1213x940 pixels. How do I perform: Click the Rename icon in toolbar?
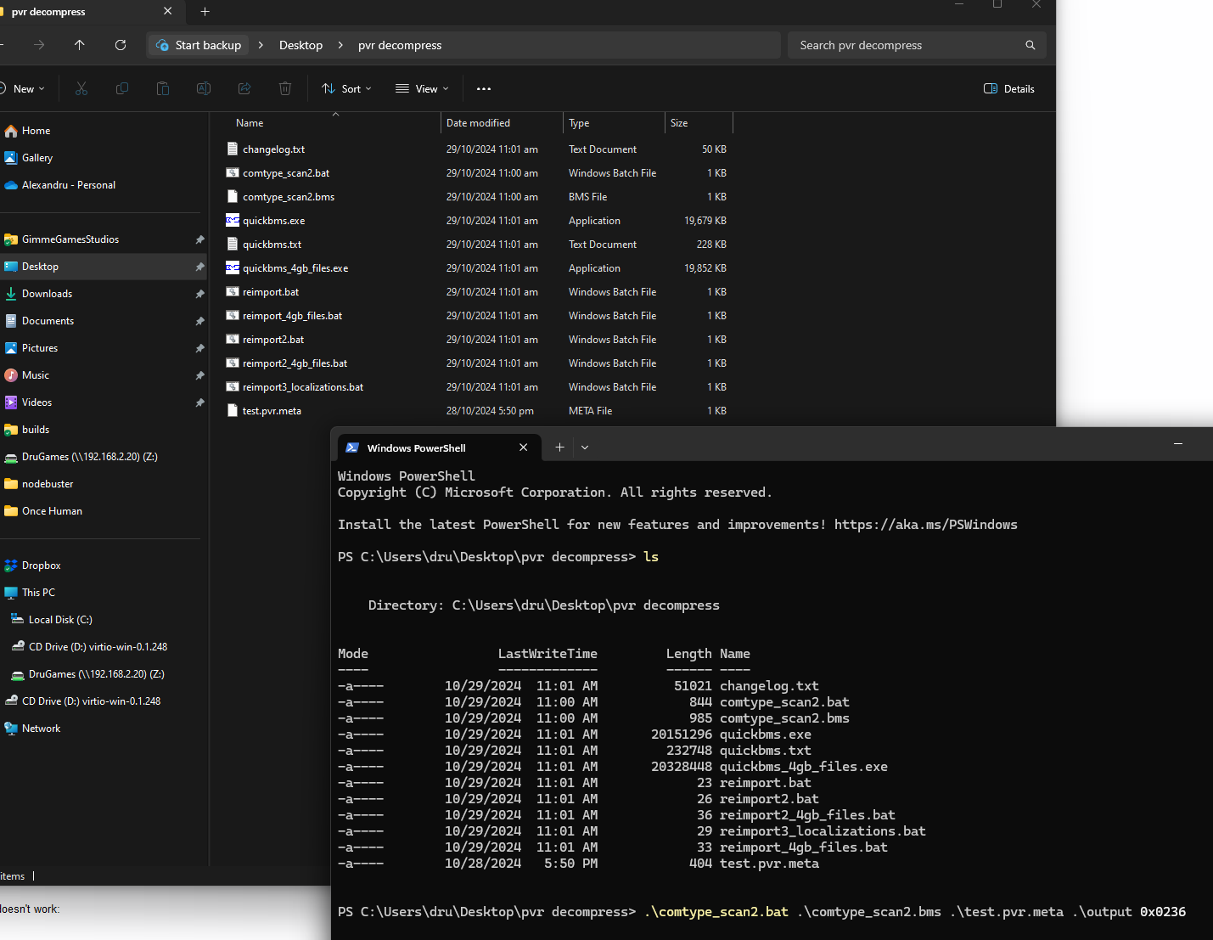[204, 88]
